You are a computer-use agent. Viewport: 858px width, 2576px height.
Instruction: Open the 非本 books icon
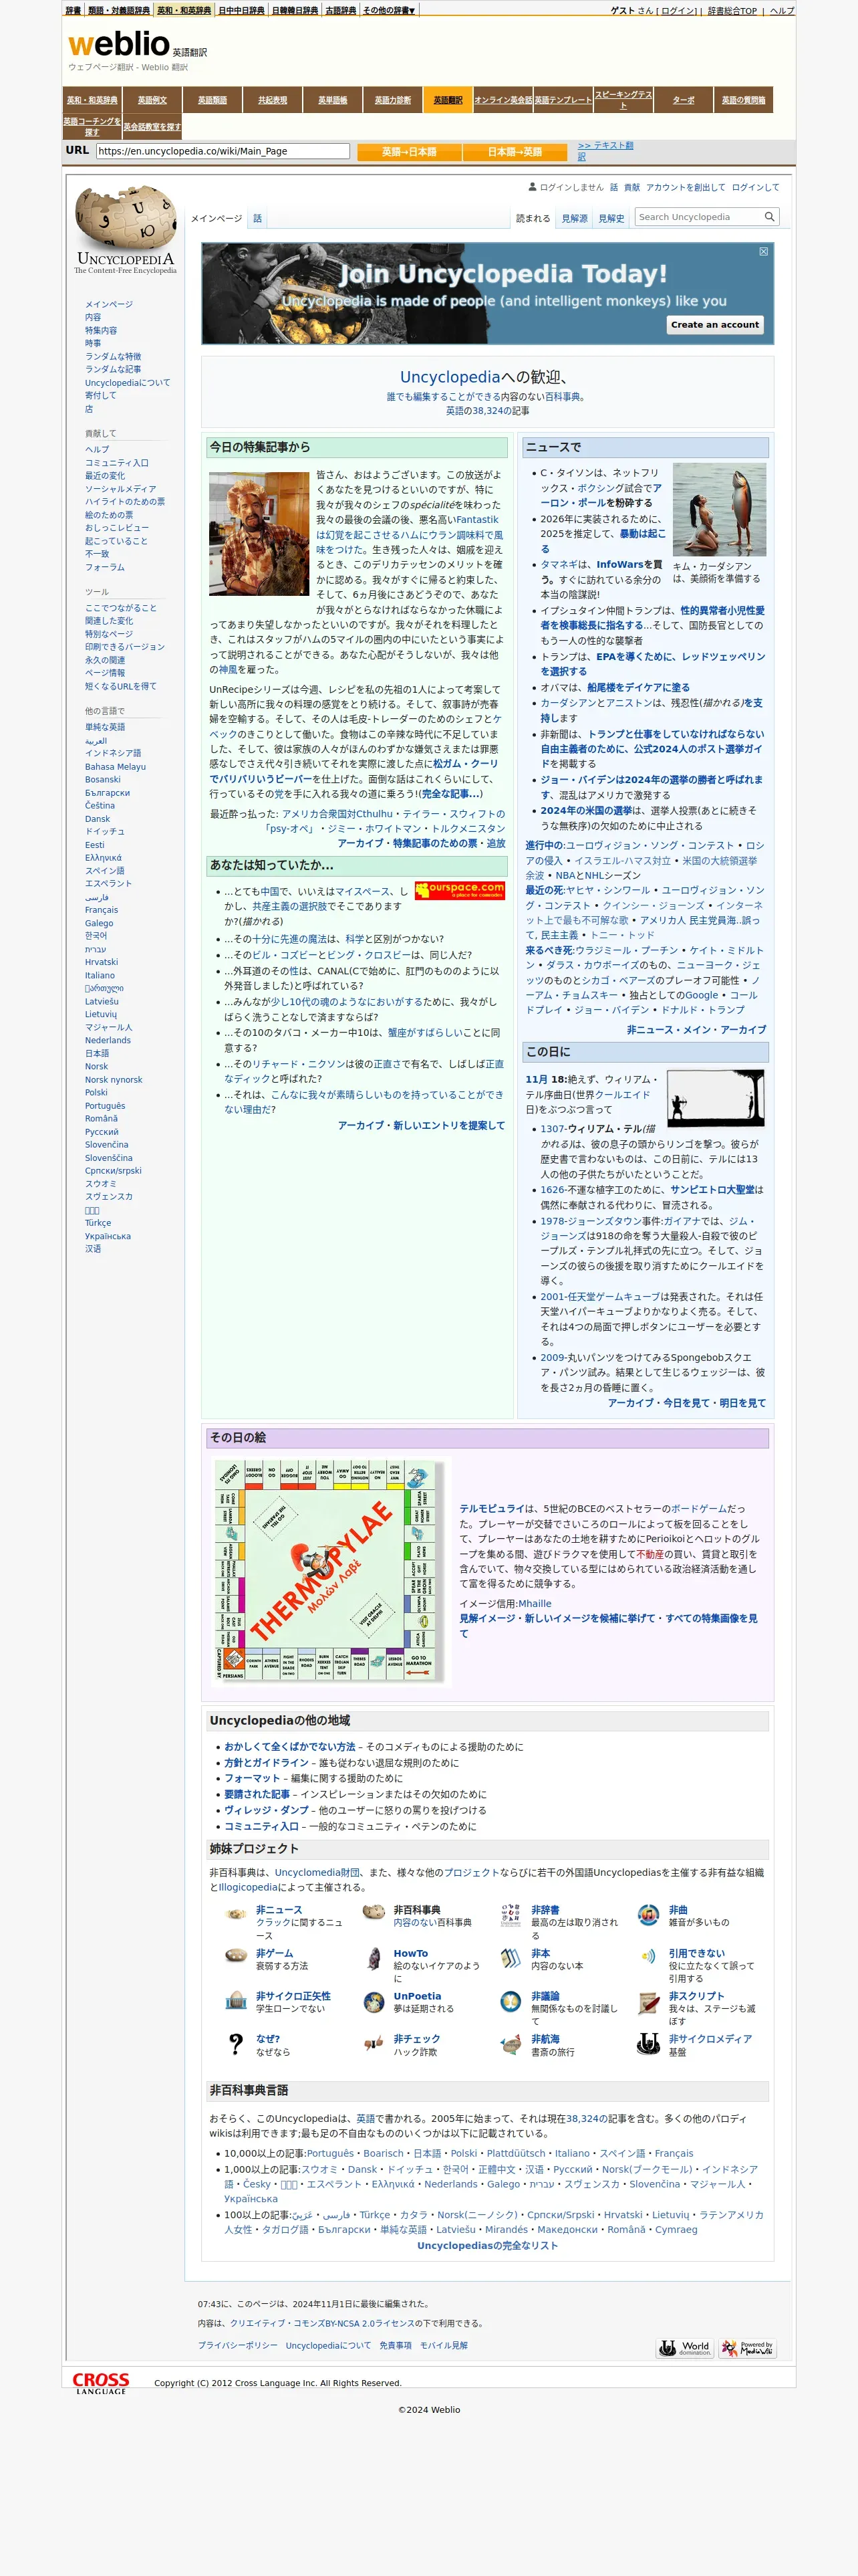point(511,1958)
